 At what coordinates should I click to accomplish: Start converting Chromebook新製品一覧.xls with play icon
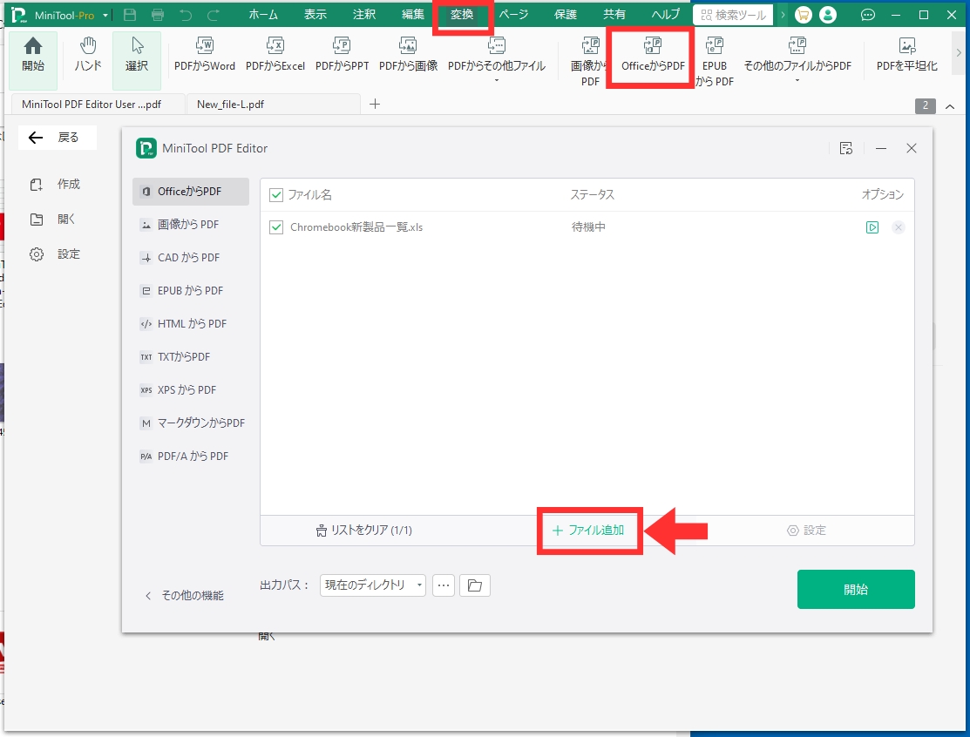coord(872,227)
